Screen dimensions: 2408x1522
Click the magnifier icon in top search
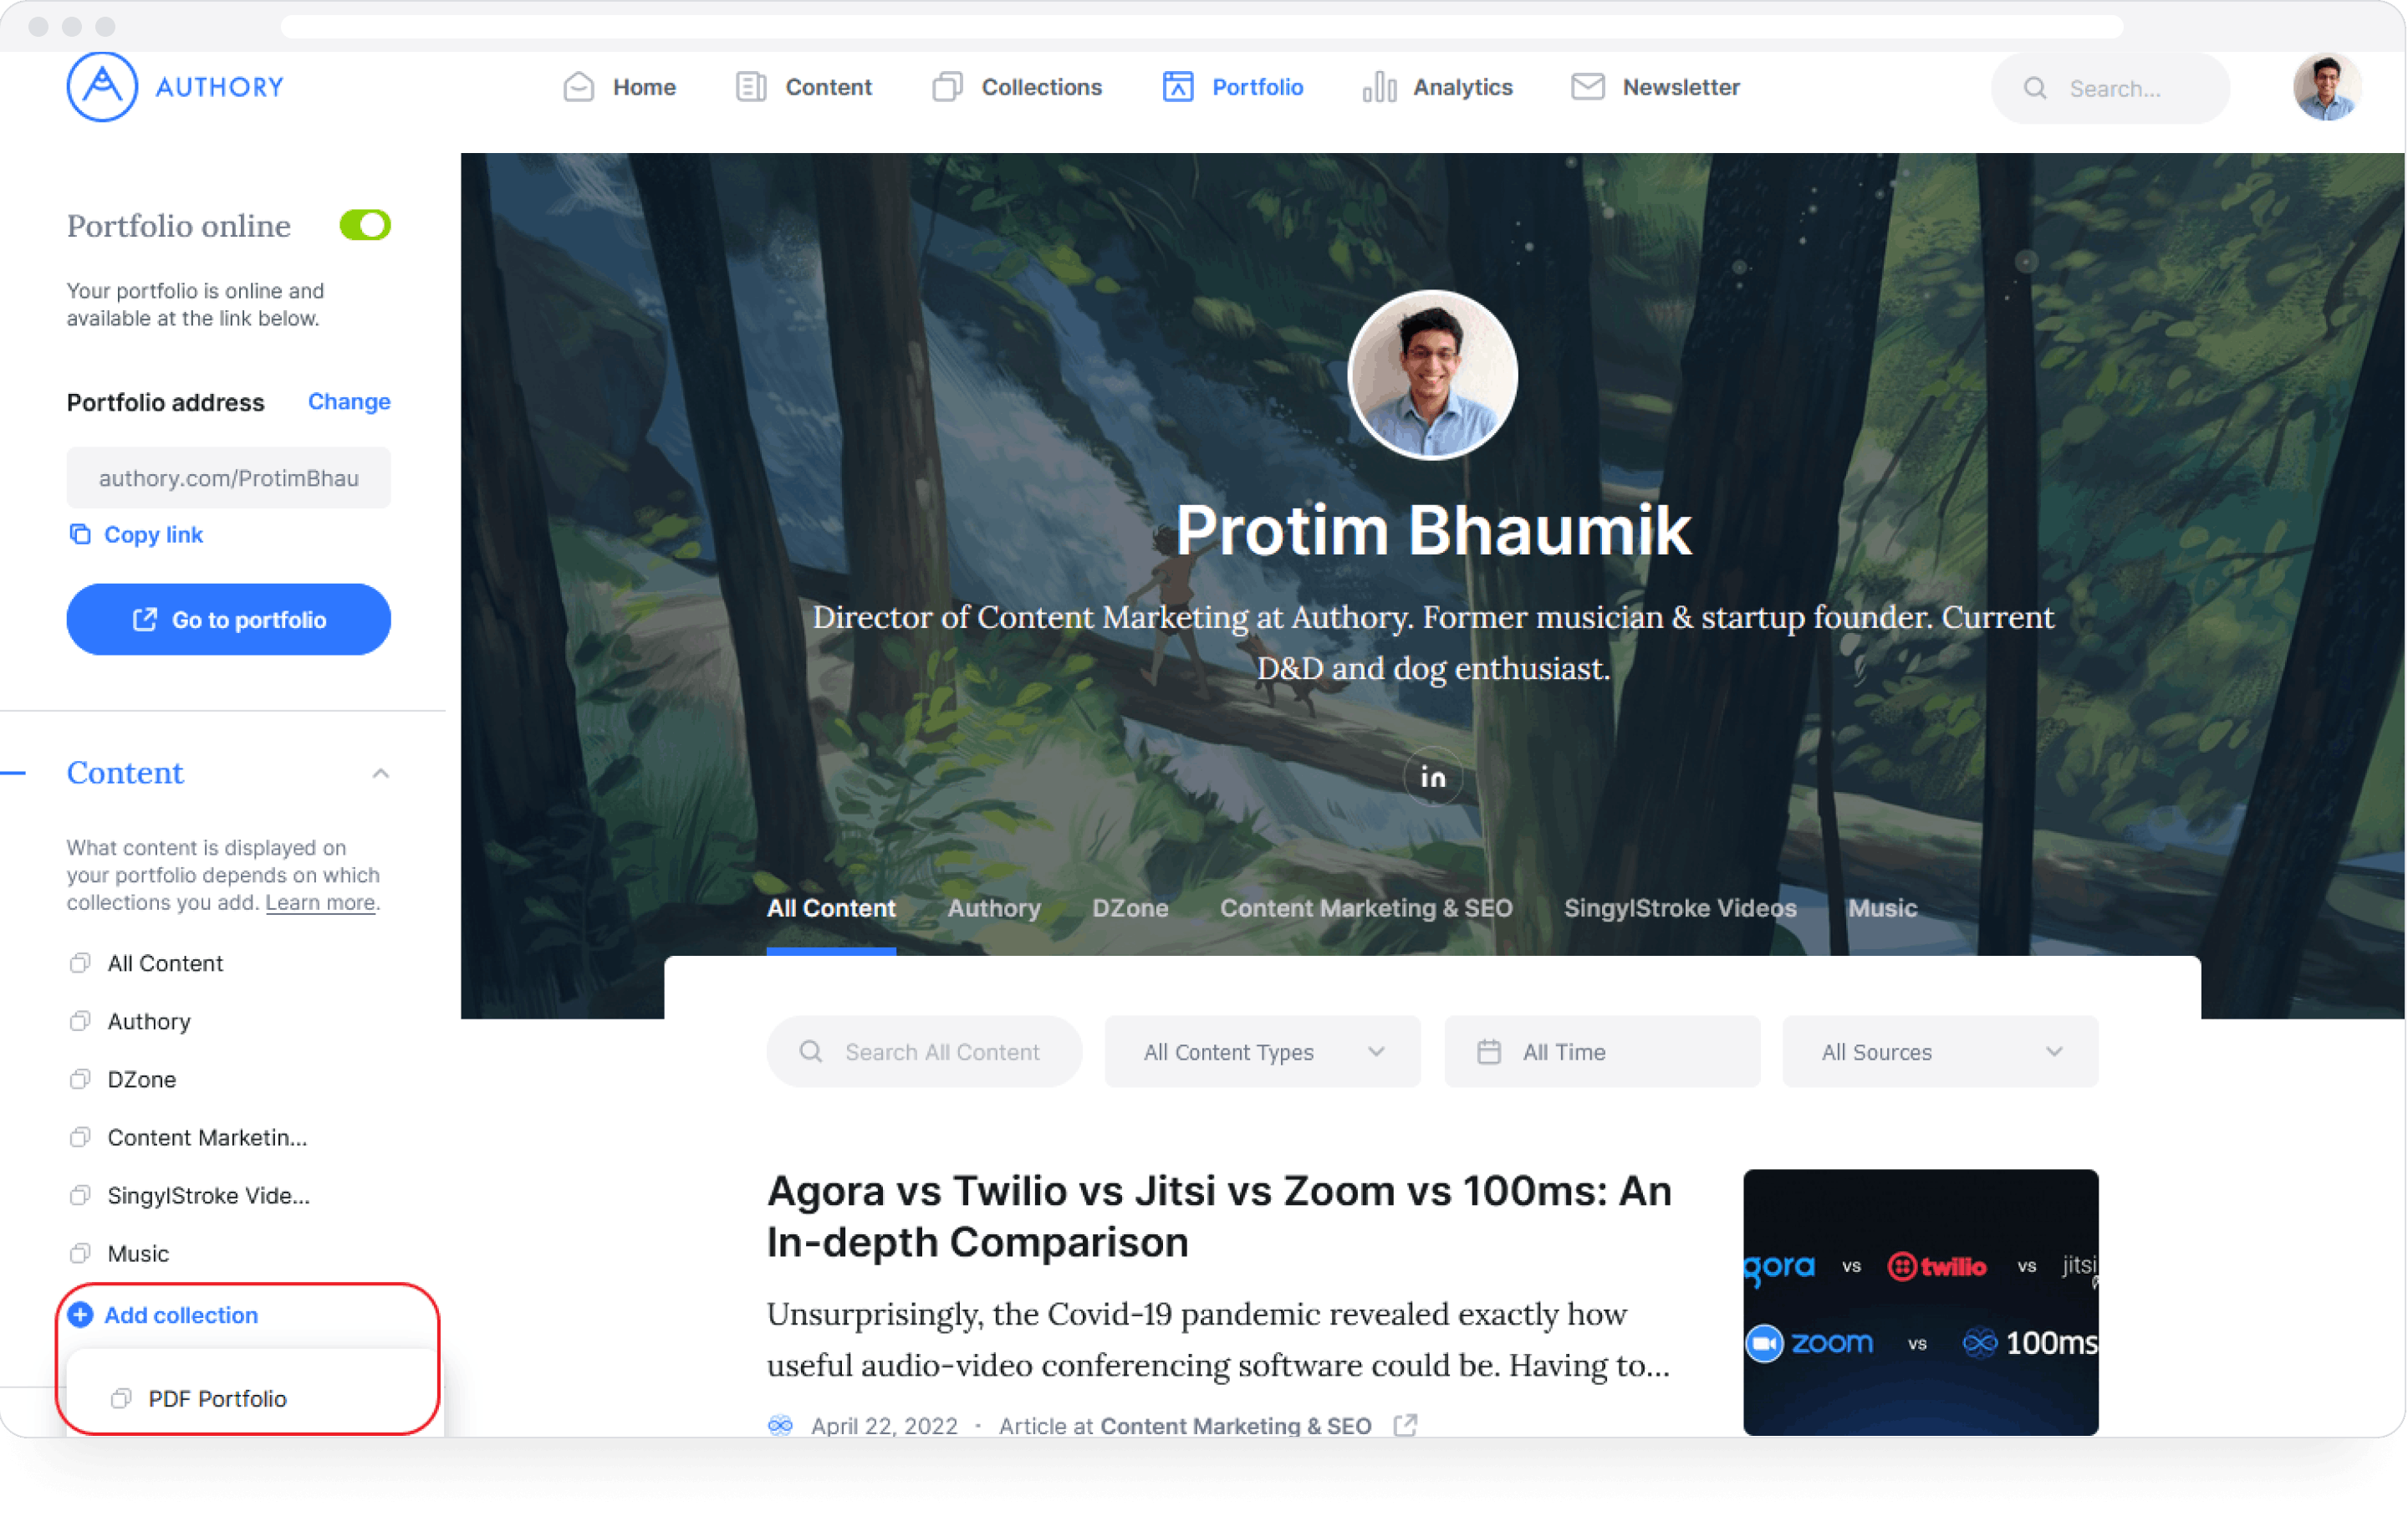click(2035, 88)
